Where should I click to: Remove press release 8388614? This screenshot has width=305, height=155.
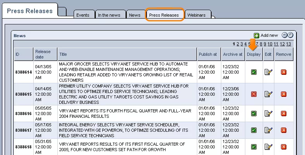pos(283,72)
